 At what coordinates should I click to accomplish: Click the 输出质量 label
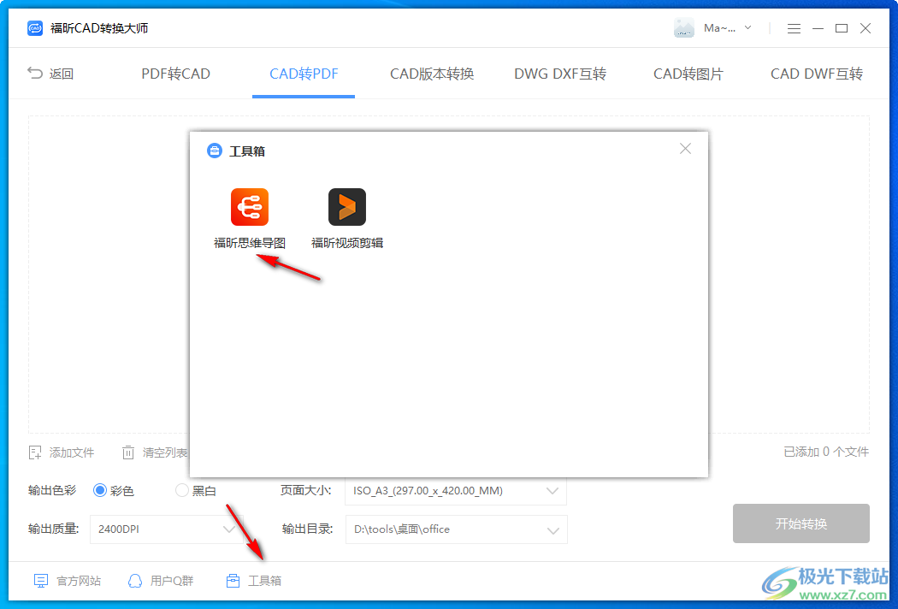point(53,529)
